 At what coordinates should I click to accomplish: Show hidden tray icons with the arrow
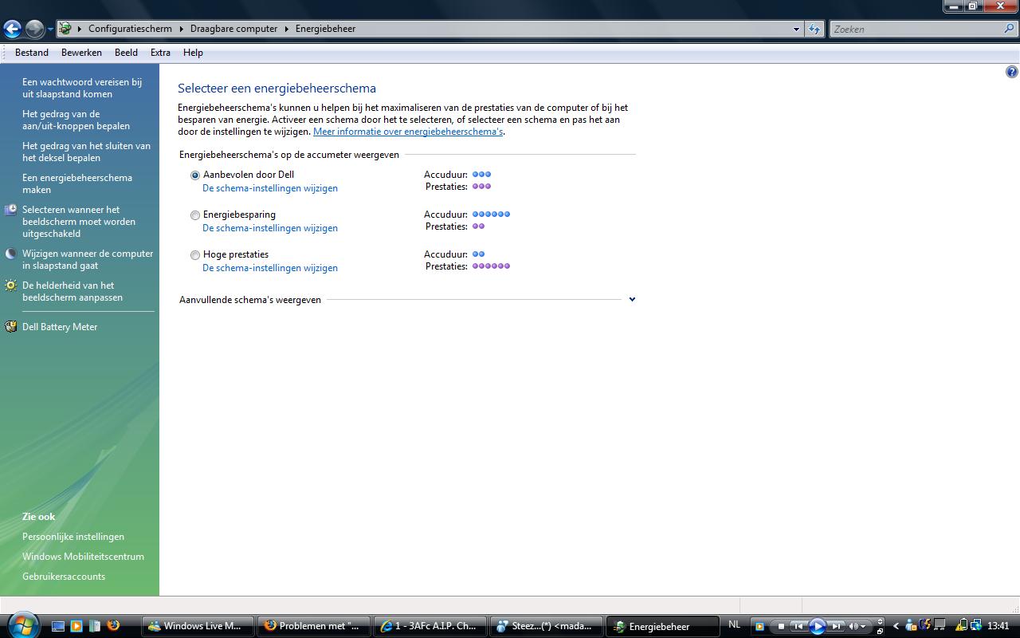[x=896, y=626]
